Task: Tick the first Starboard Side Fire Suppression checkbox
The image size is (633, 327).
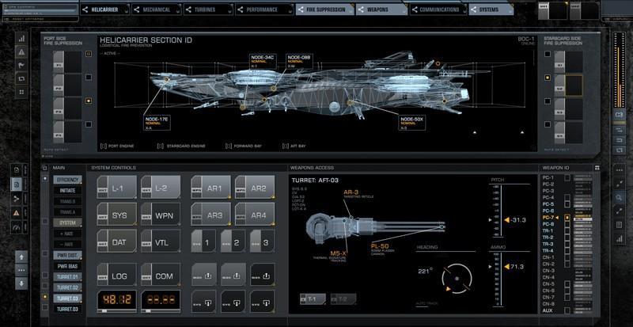Action: [548, 53]
